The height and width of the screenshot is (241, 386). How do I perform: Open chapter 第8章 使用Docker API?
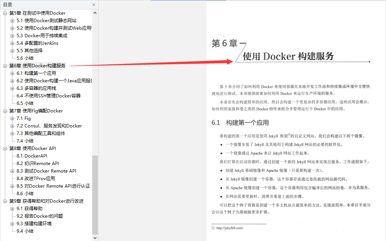pos(32,149)
